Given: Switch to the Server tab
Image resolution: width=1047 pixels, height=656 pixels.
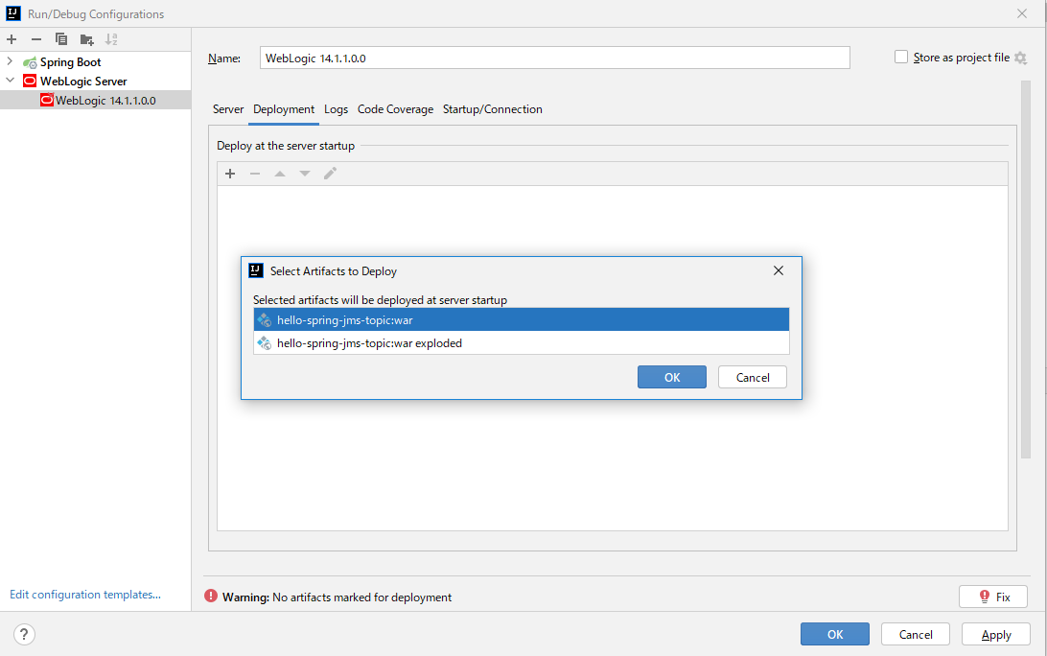Looking at the screenshot, I should [228, 109].
